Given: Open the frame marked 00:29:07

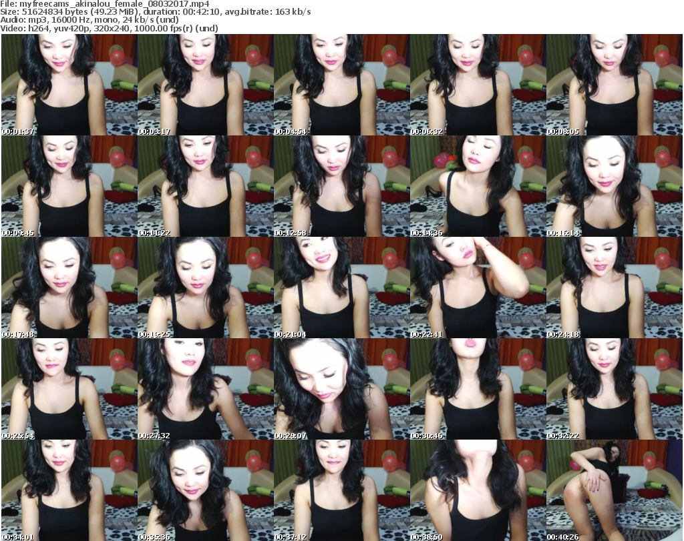Looking at the screenshot, I should [x=341, y=389].
